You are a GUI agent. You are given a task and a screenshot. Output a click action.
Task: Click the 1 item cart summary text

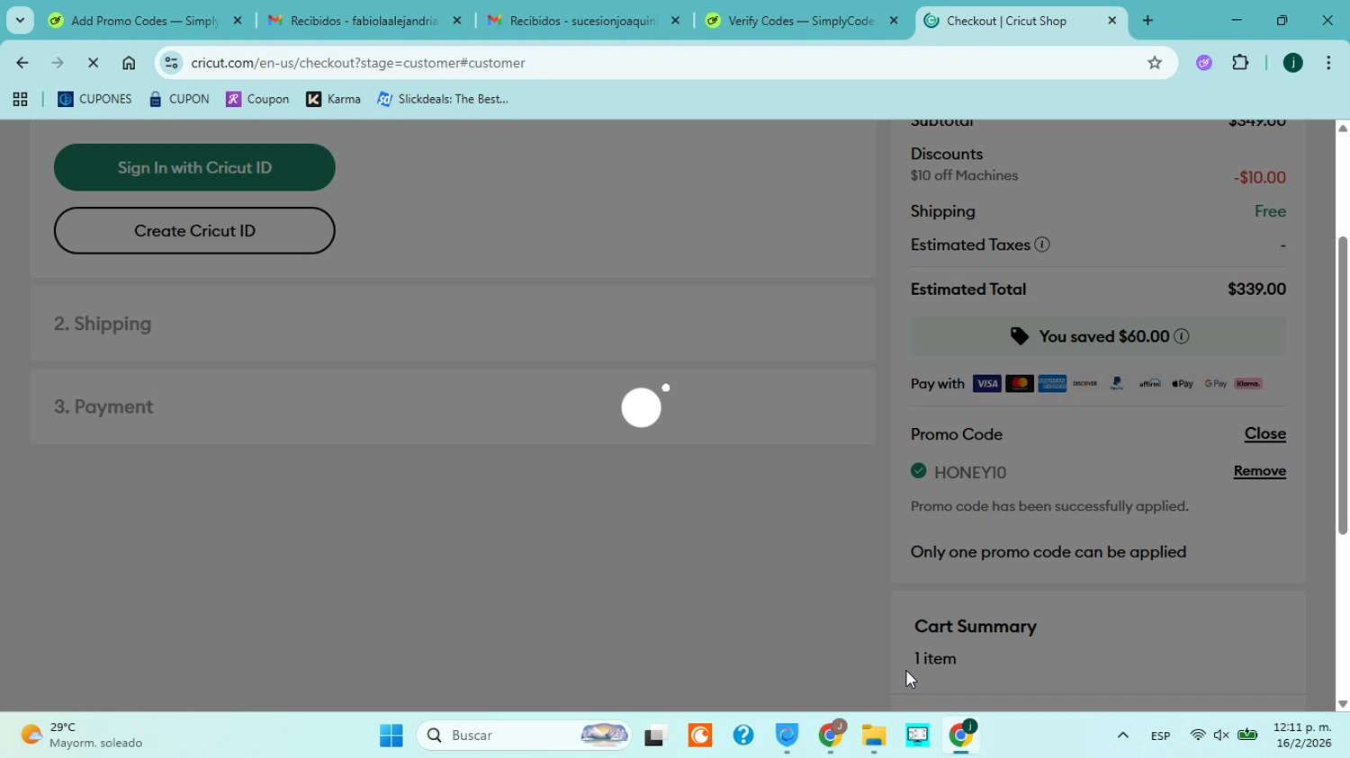coord(935,659)
